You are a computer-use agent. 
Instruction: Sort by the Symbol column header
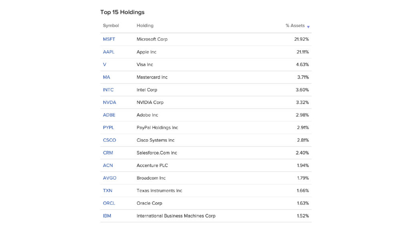pyautogui.click(x=111, y=26)
